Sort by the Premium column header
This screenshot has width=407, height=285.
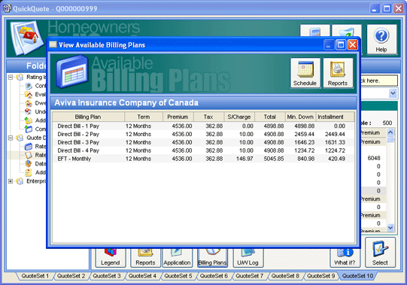coord(178,117)
